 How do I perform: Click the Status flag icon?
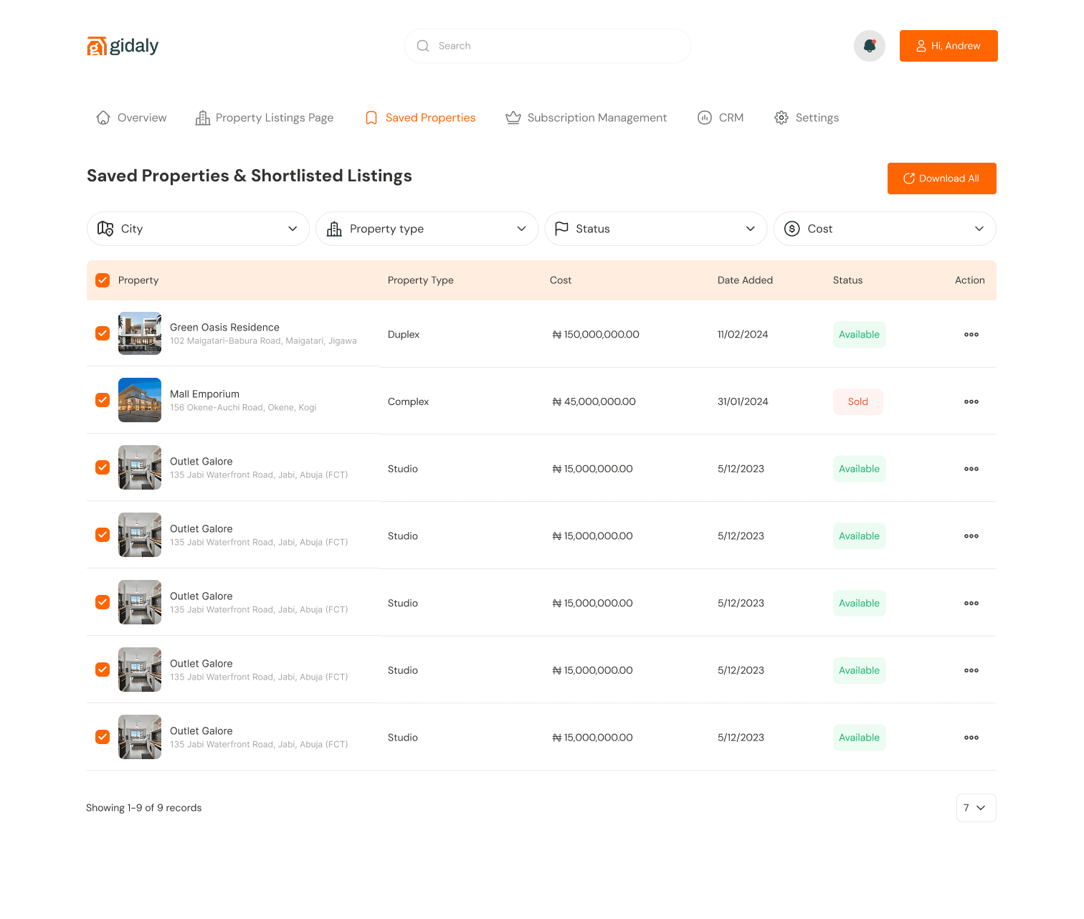click(x=562, y=229)
